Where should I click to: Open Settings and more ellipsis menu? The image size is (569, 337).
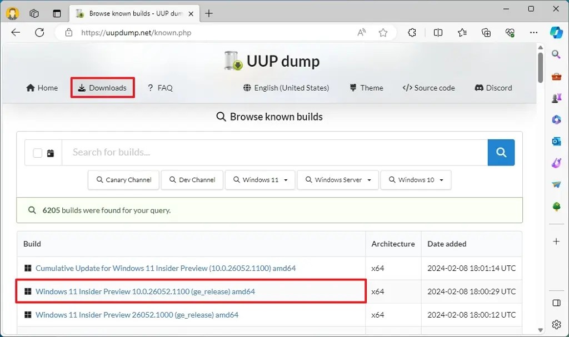533,33
